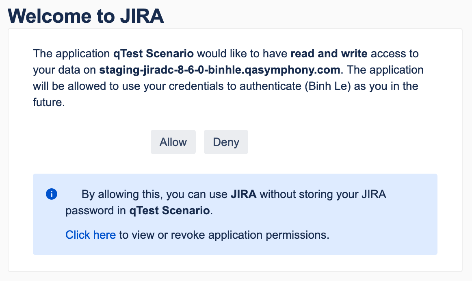Click bold JIRA in the blue info box
This screenshot has width=472, height=281.
243,194
